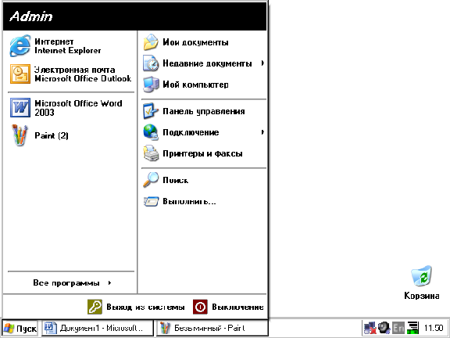Open the Internet Explorer icon

(x=20, y=45)
